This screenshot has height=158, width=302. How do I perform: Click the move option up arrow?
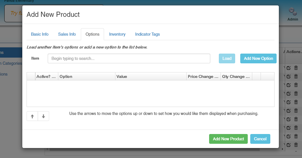click(32, 116)
